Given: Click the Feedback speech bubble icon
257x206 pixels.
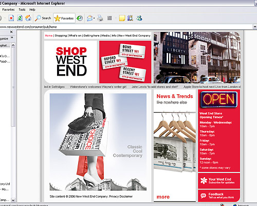Looking at the screenshot, I should pyautogui.click(x=203, y=196).
